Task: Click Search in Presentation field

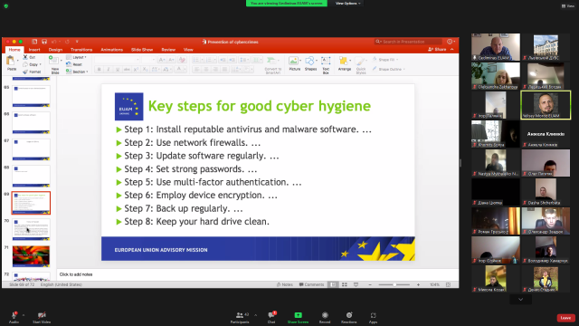Action: [408, 42]
